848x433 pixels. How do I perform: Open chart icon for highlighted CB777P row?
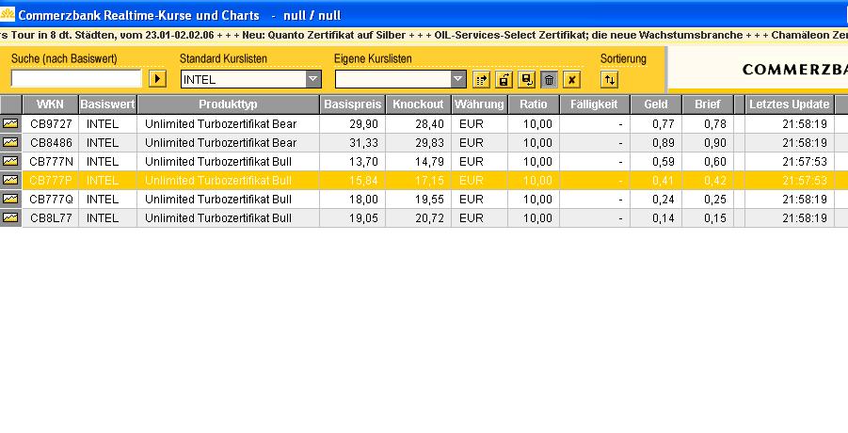click(x=10, y=180)
